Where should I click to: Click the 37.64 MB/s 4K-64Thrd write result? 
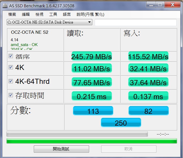coord(148,82)
